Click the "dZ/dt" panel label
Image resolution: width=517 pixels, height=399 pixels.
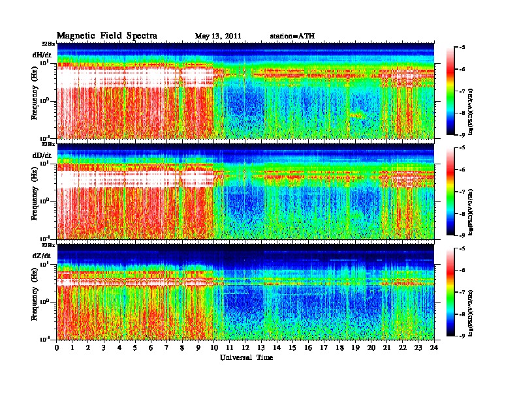pyautogui.click(x=42, y=256)
